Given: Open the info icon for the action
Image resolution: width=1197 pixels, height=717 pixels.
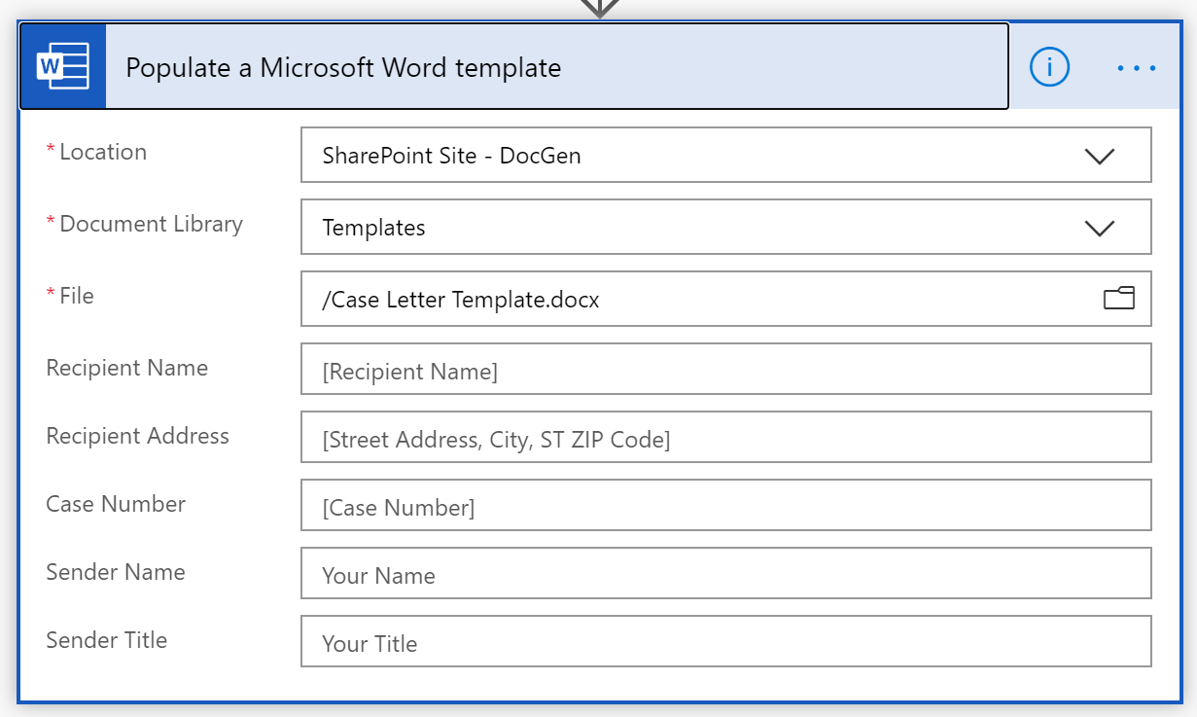Looking at the screenshot, I should [x=1049, y=67].
